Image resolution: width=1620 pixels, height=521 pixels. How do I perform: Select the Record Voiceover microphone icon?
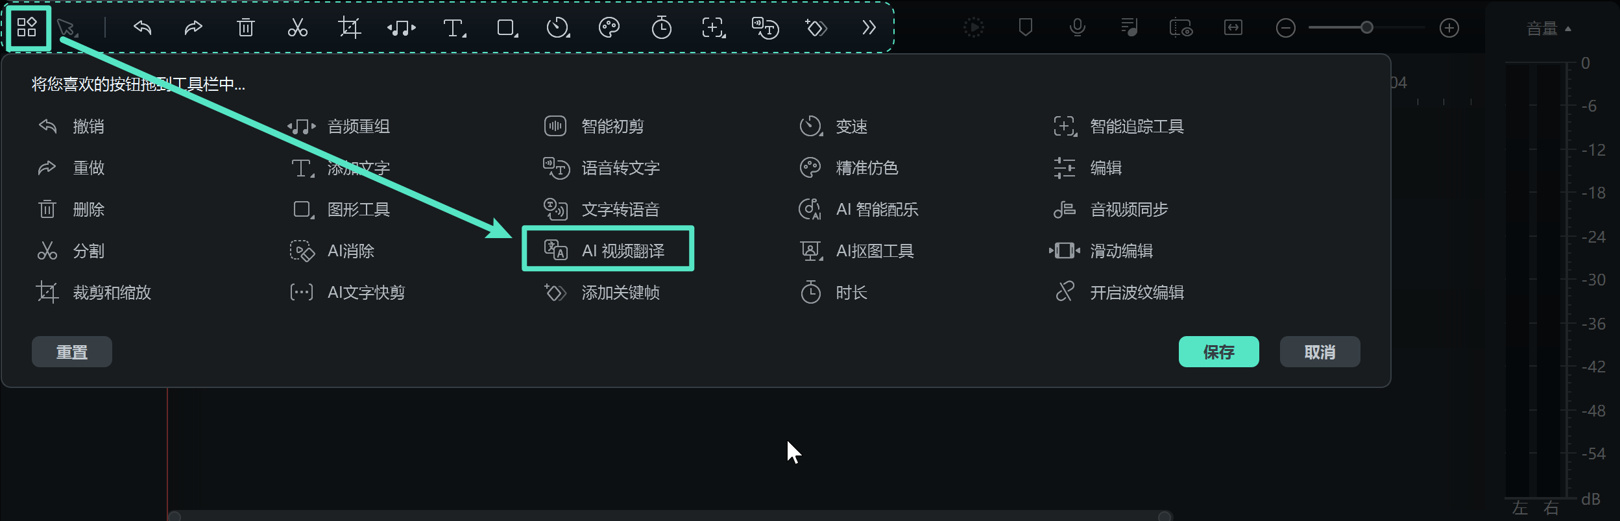(x=1077, y=27)
